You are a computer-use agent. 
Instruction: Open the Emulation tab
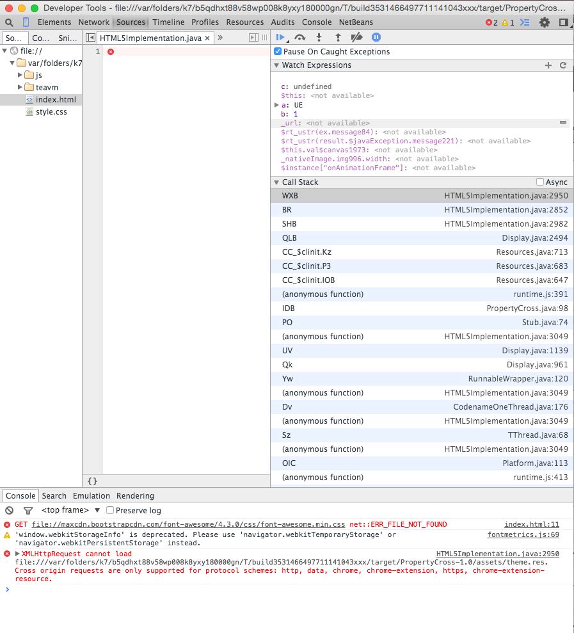pos(92,495)
